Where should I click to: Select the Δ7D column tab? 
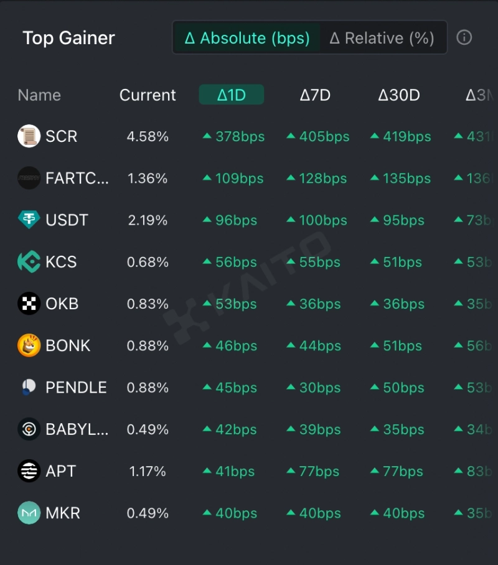point(315,95)
